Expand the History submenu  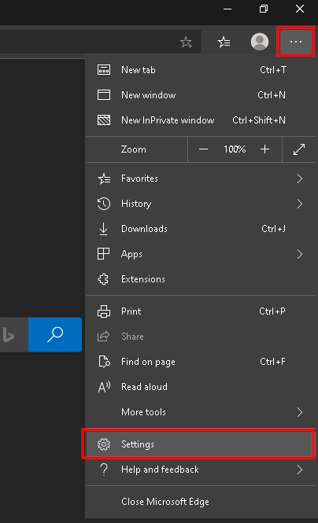point(202,204)
